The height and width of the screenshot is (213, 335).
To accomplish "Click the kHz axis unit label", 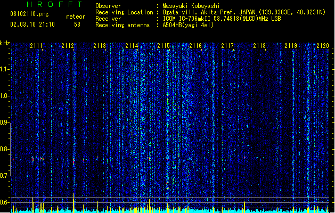I will click(x=5, y=43).
